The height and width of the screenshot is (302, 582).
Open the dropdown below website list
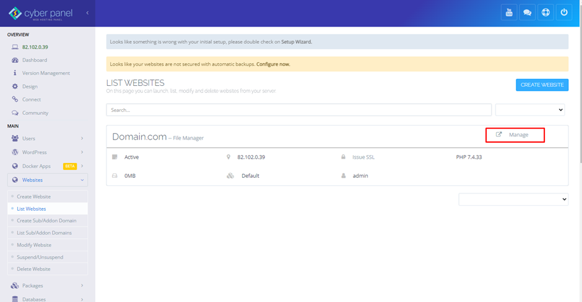click(x=513, y=199)
